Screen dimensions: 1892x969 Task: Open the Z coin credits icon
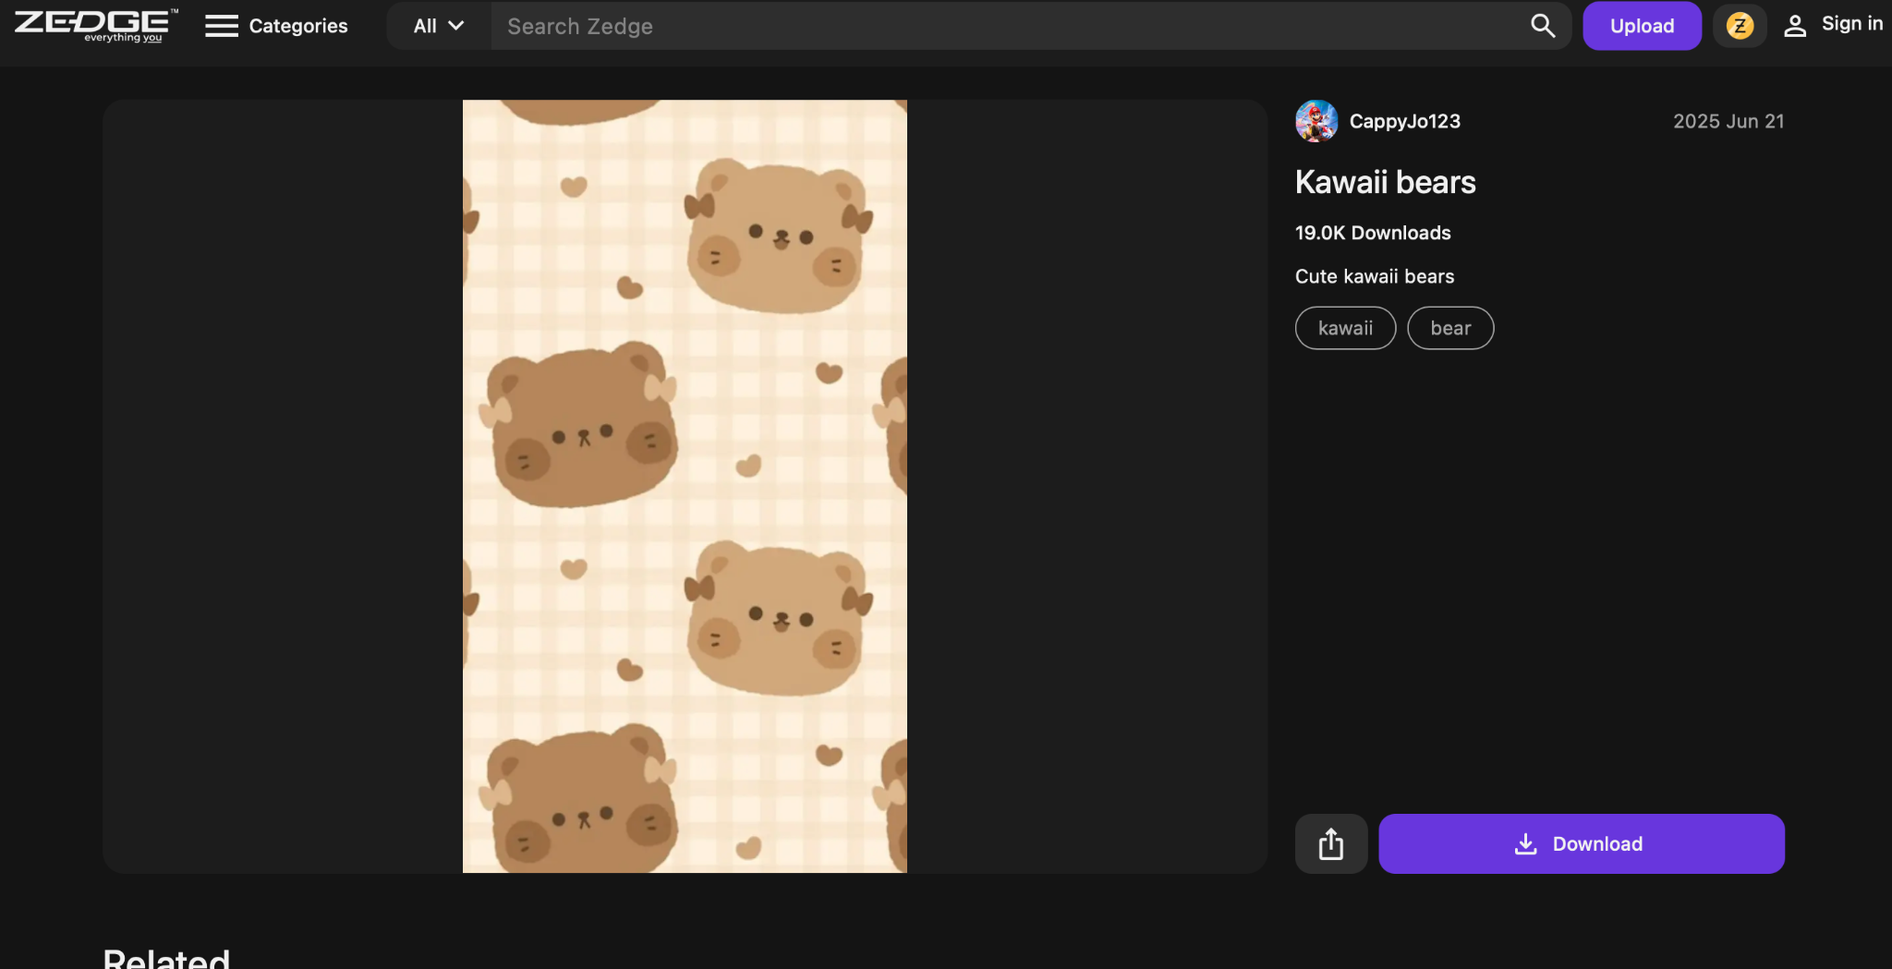tap(1740, 26)
